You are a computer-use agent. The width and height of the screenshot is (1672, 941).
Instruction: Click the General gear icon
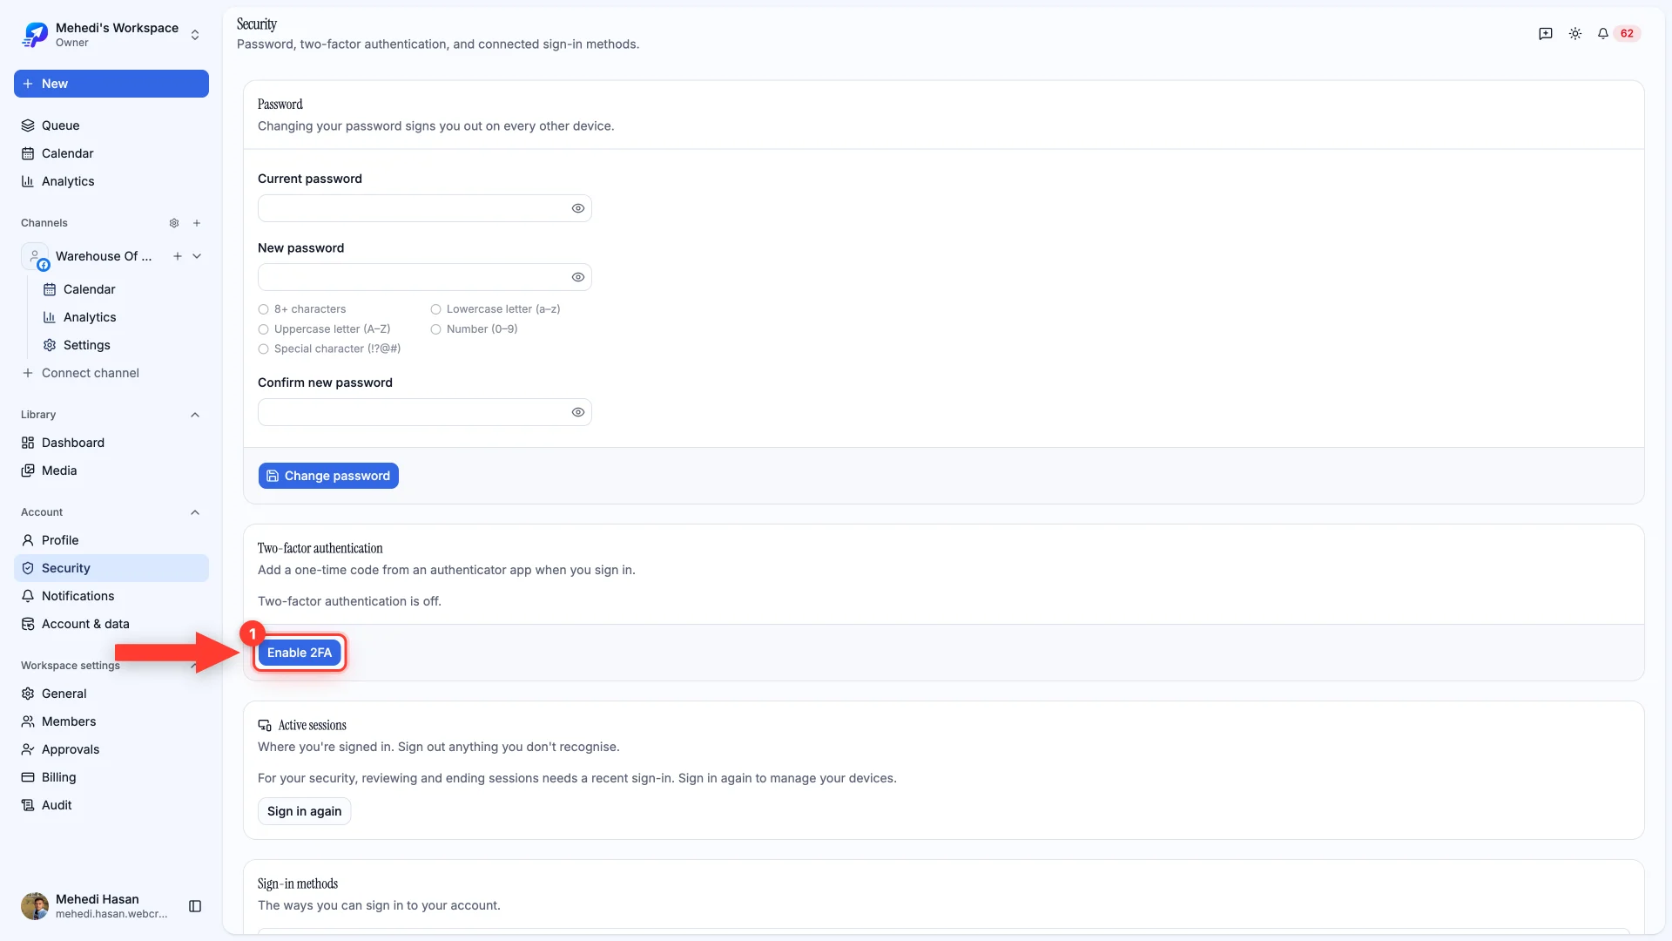click(x=28, y=694)
